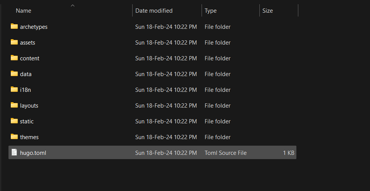Click the static folder icon

(14, 121)
